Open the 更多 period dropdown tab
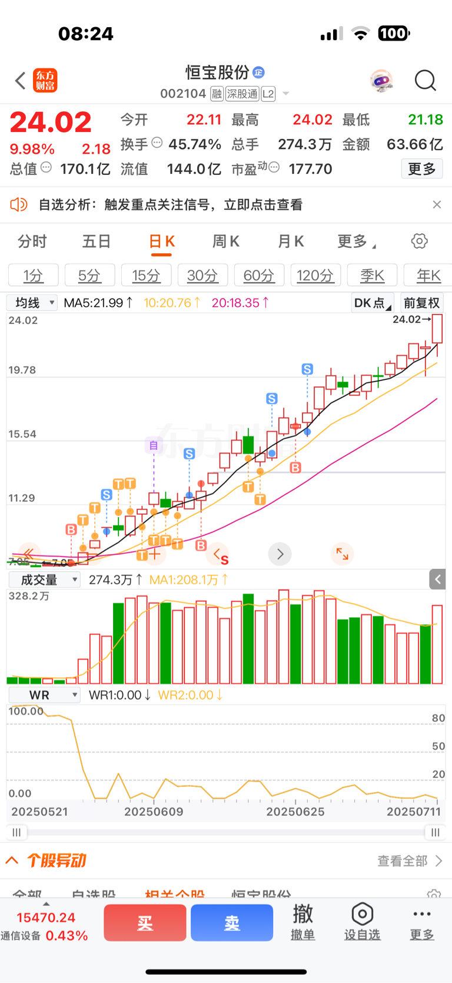Screen dimensions: 452x983 coord(357,241)
